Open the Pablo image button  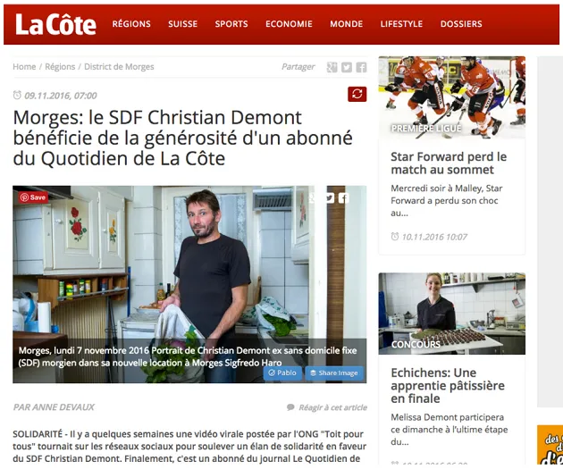pos(282,373)
